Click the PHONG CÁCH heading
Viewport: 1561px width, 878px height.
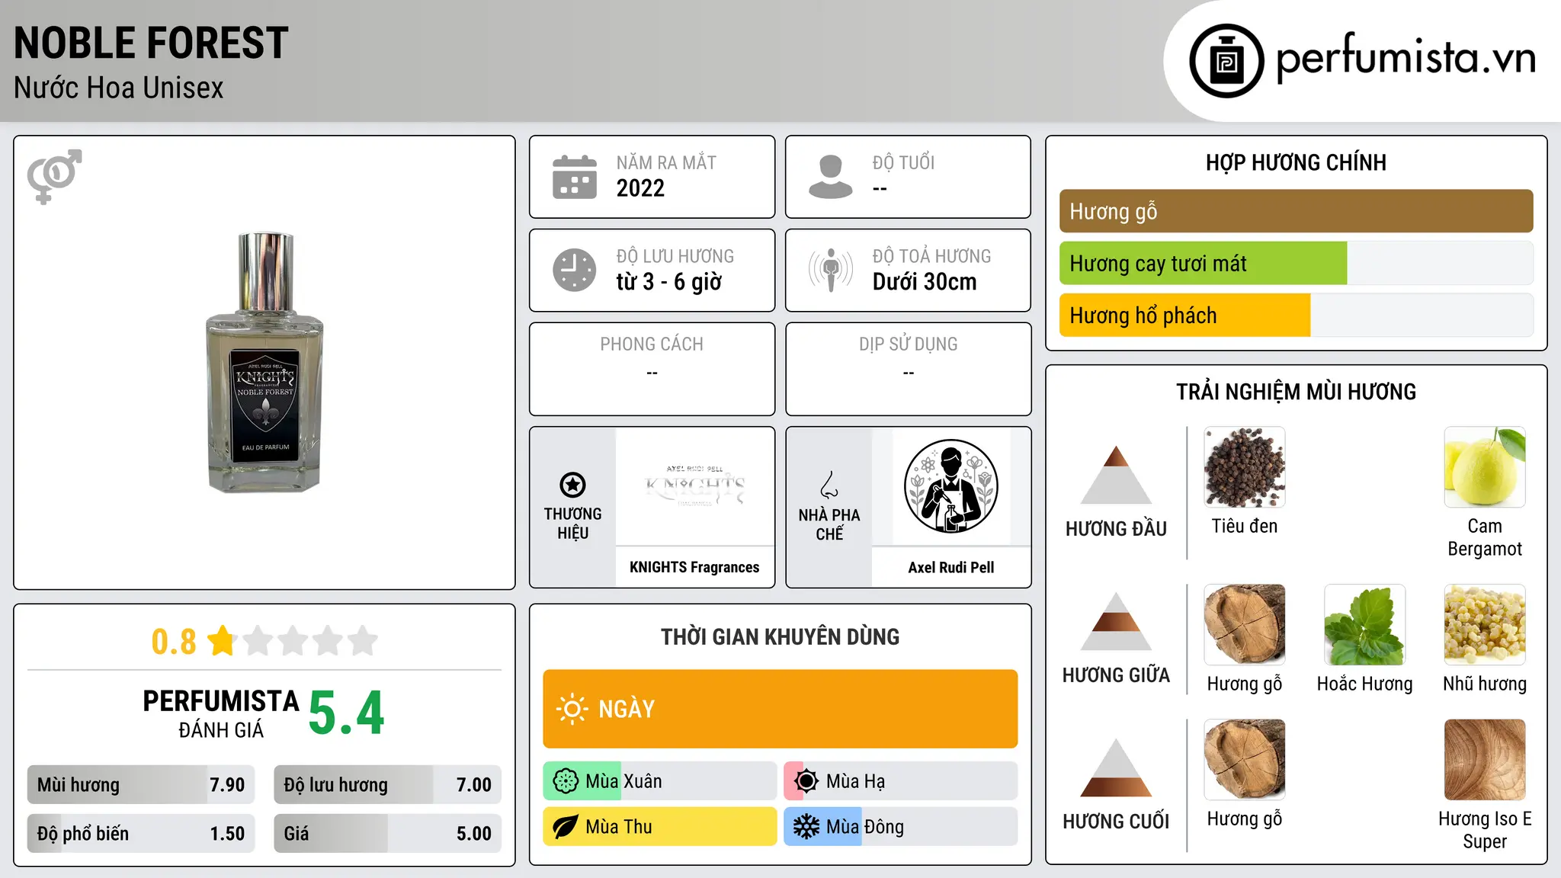[652, 344]
